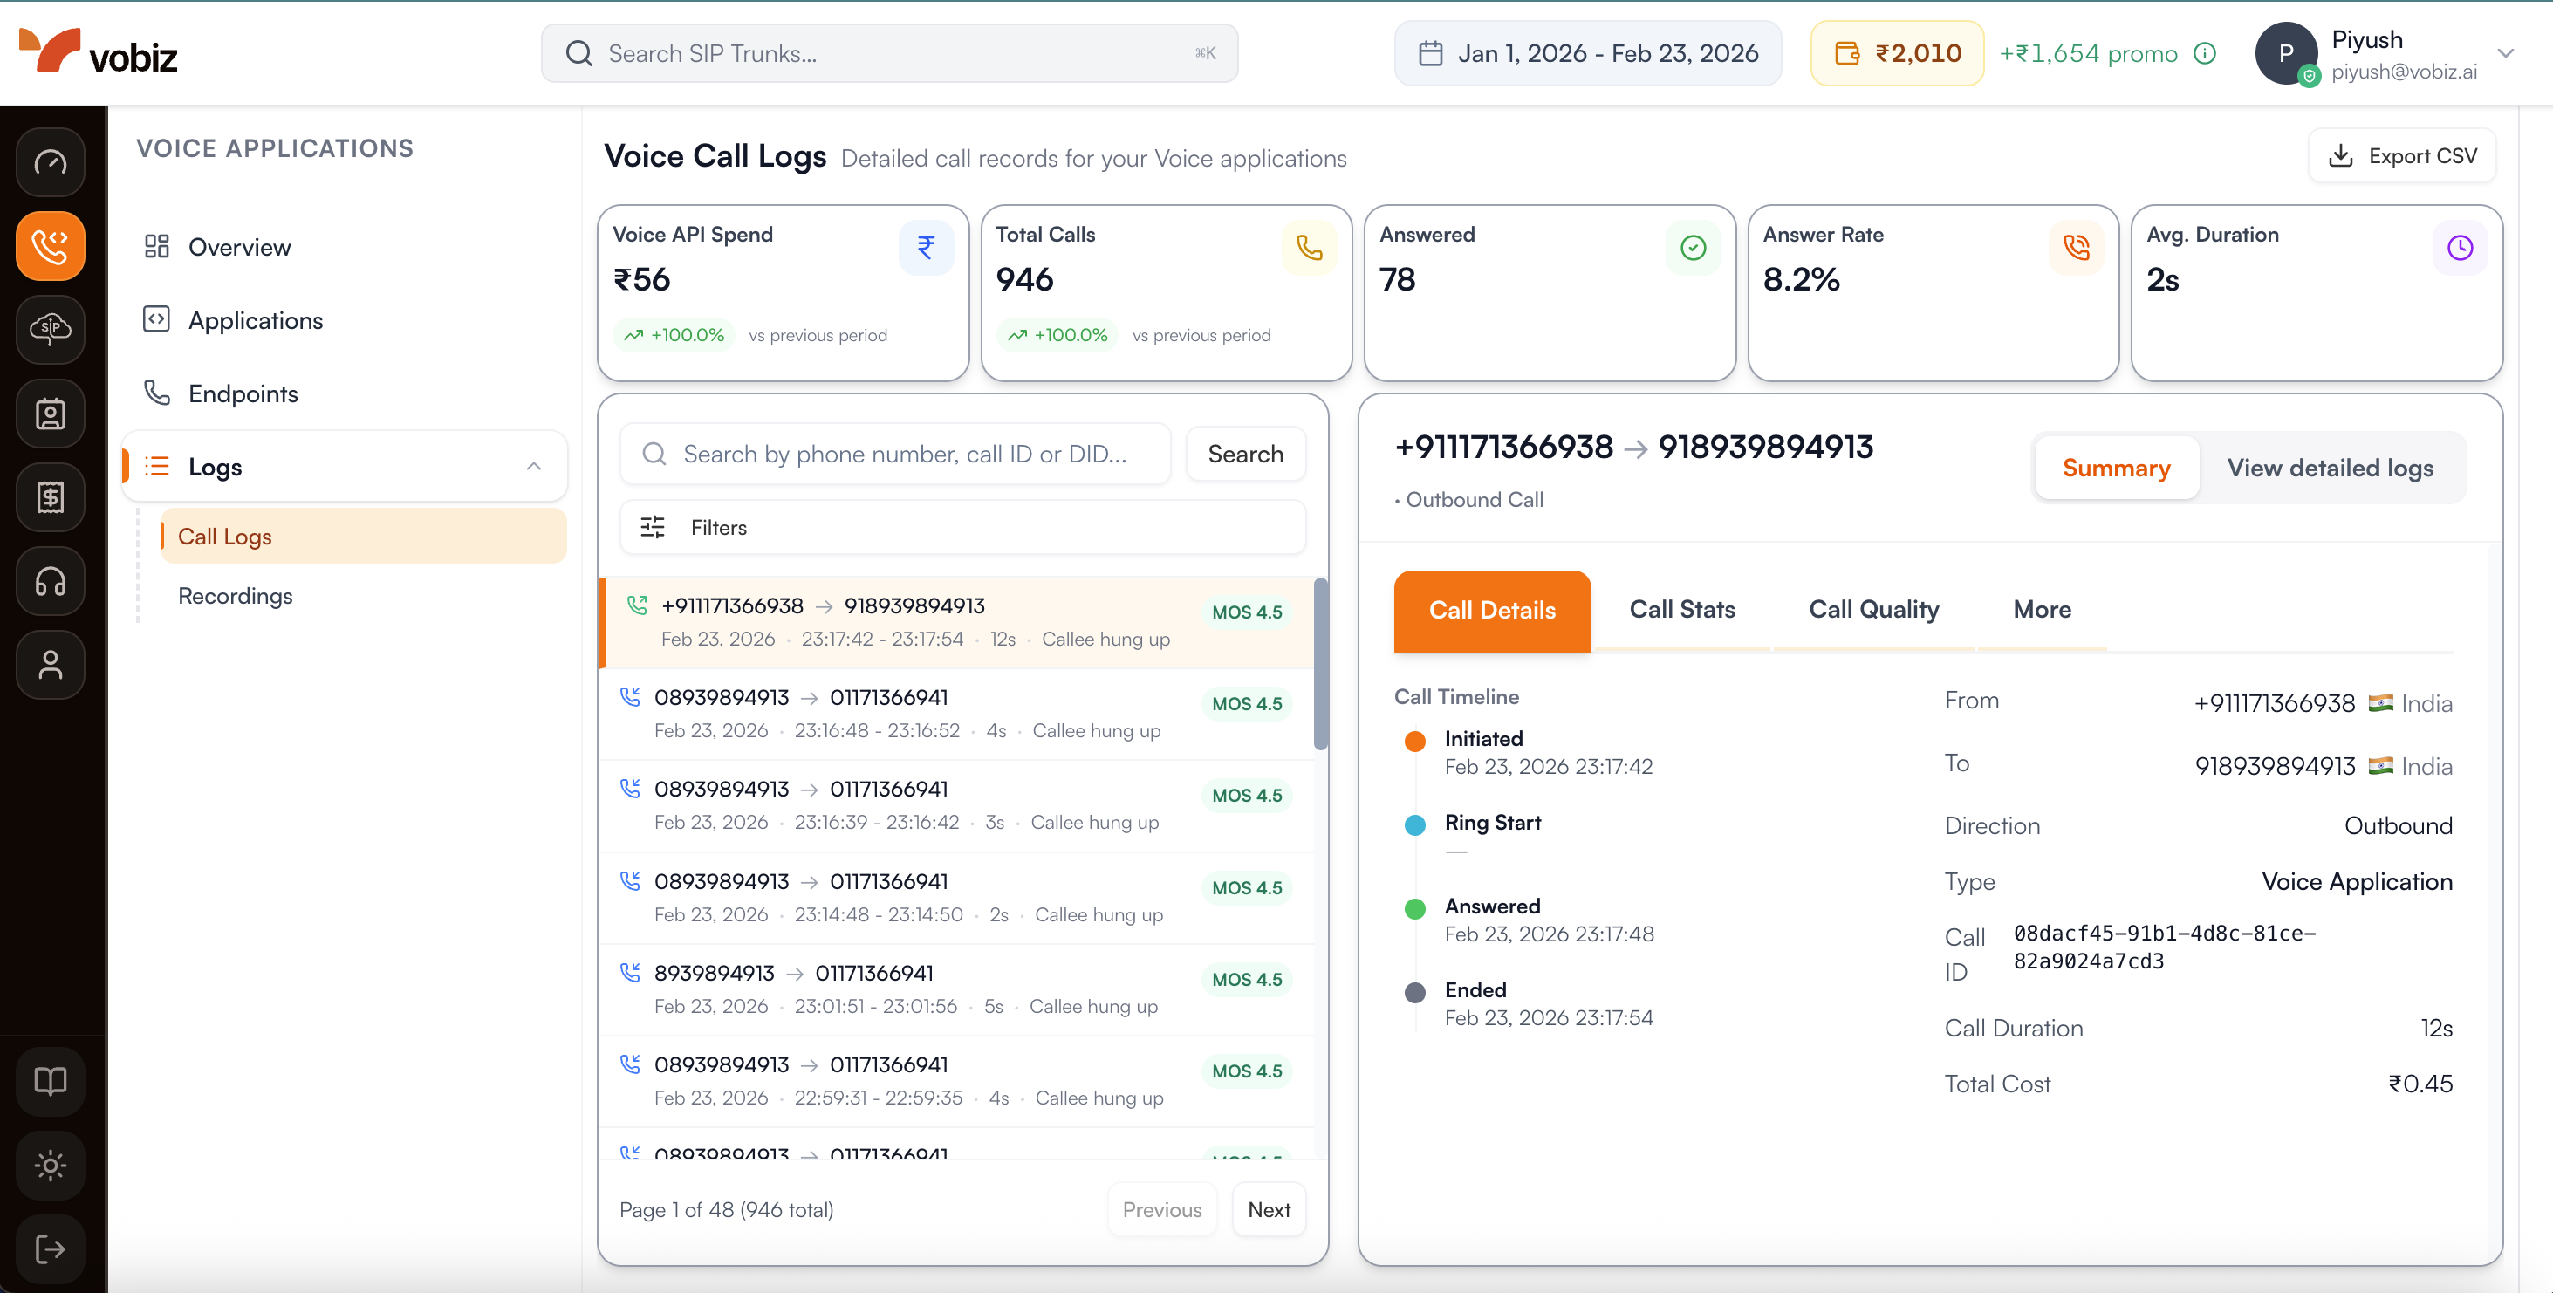Open billing using the receipt icon
This screenshot has height=1293, width=2553.
(x=50, y=497)
